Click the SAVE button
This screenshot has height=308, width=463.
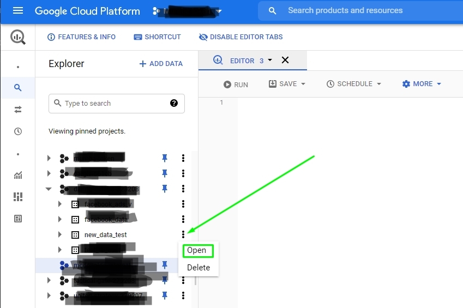point(283,84)
